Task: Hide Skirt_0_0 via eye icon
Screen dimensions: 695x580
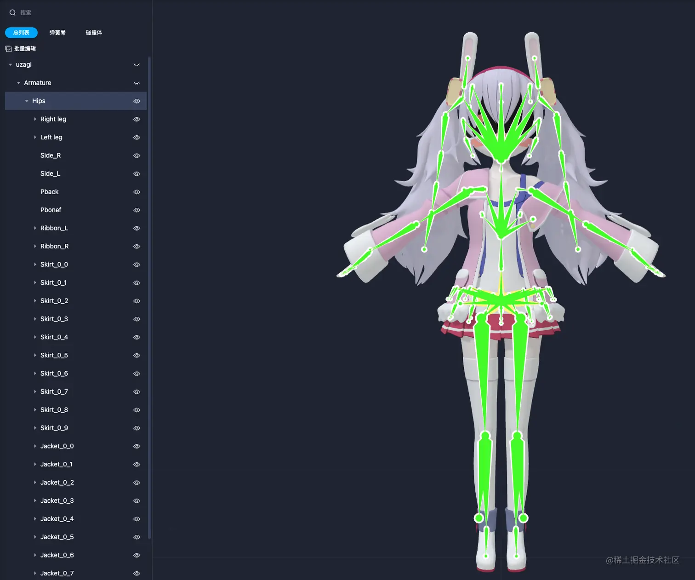Action: (x=137, y=264)
